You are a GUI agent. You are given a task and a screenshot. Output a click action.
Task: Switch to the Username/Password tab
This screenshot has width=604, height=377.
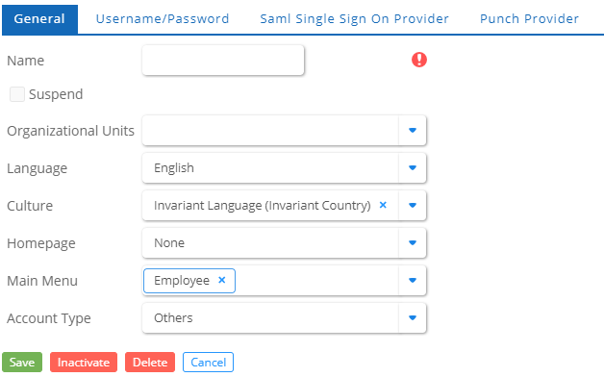click(163, 19)
